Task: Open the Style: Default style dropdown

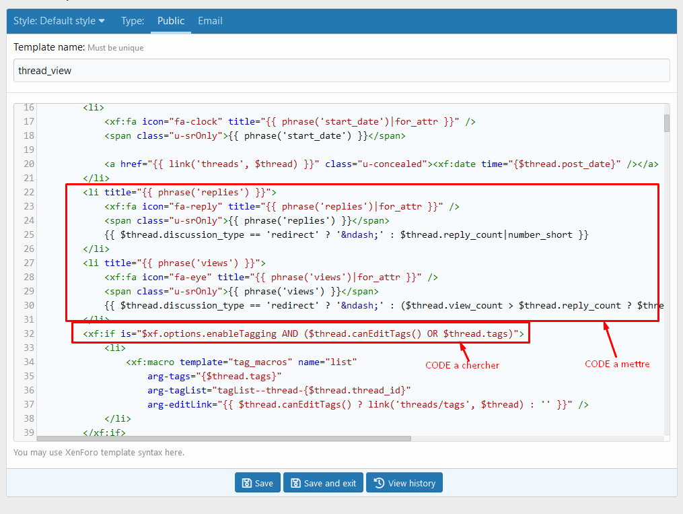Action: point(59,21)
